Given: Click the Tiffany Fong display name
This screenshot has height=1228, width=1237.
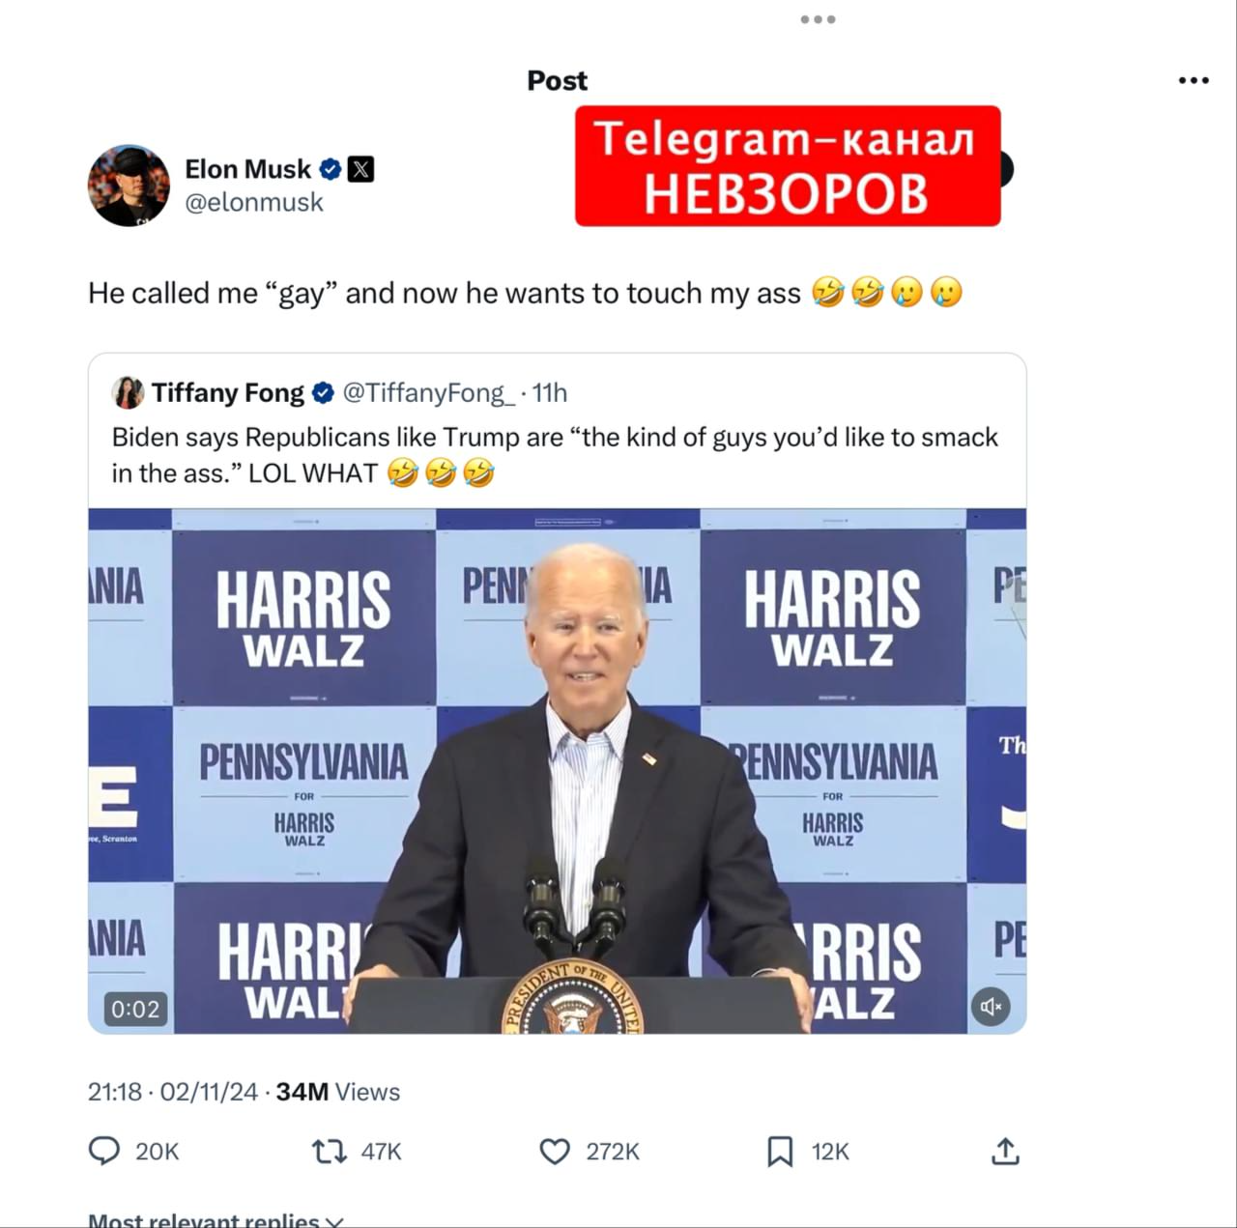Looking at the screenshot, I should tap(228, 392).
